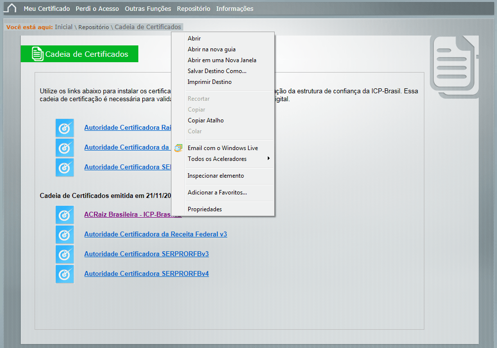Click certificate icon beside ACRaiz Brasileira link

click(65, 215)
